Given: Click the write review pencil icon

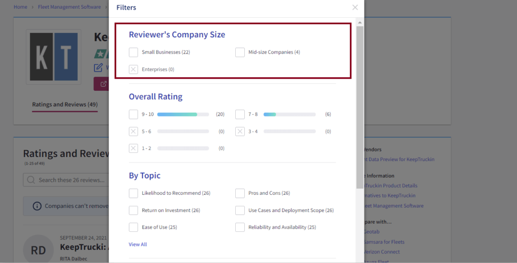Looking at the screenshot, I should pos(98,68).
